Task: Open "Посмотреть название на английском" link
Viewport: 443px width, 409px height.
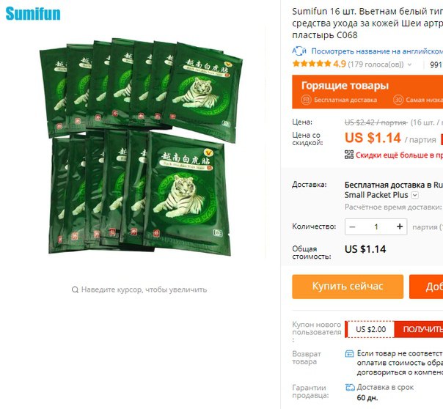Action: point(377,51)
